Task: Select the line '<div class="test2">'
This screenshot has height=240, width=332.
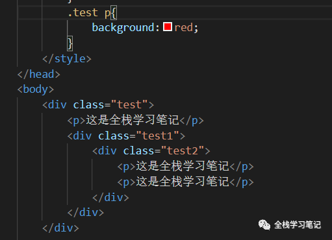Action: tap(151, 150)
